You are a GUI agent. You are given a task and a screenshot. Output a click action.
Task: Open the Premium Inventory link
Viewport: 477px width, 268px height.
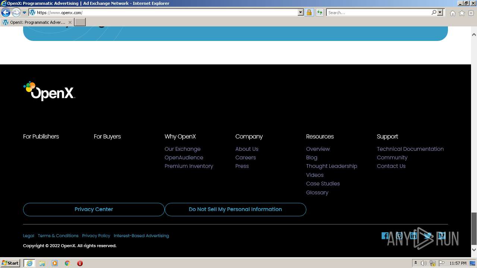pos(189,166)
